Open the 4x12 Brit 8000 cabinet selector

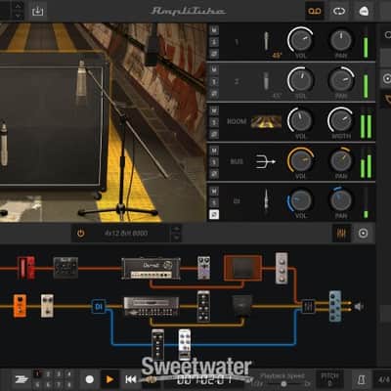coord(126,234)
